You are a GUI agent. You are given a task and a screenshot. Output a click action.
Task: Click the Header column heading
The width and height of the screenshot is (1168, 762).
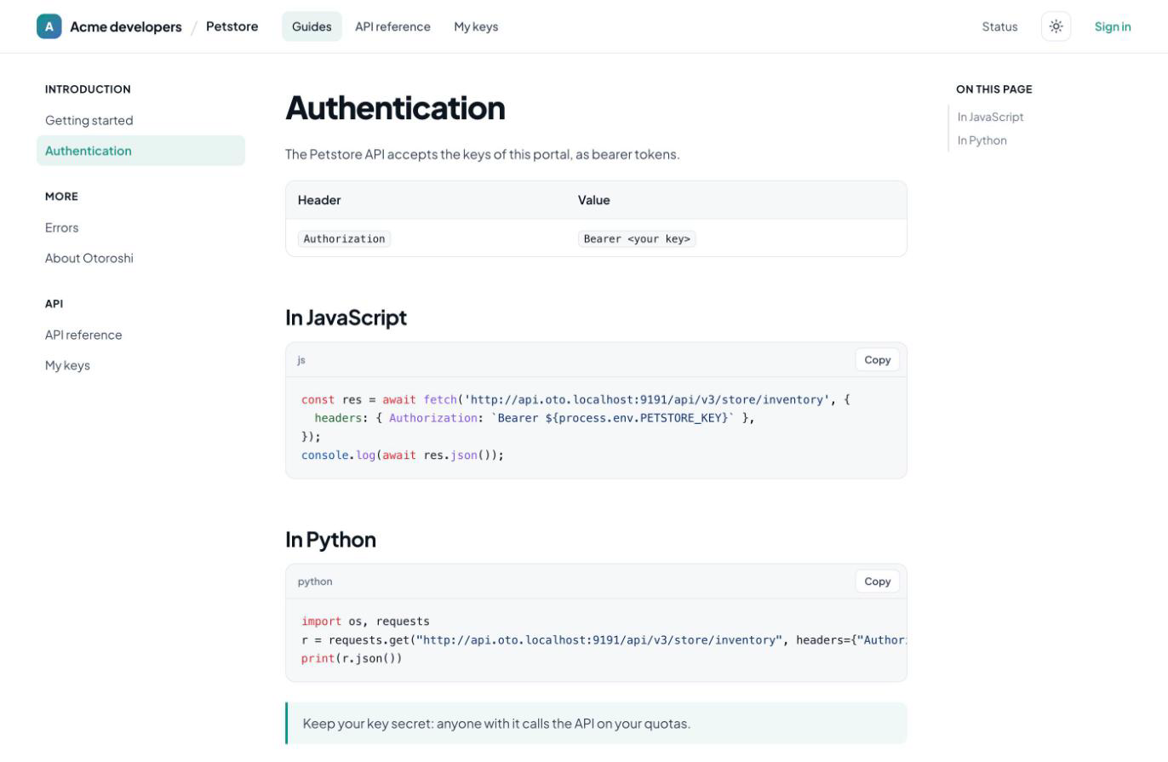(x=319, y=200)
